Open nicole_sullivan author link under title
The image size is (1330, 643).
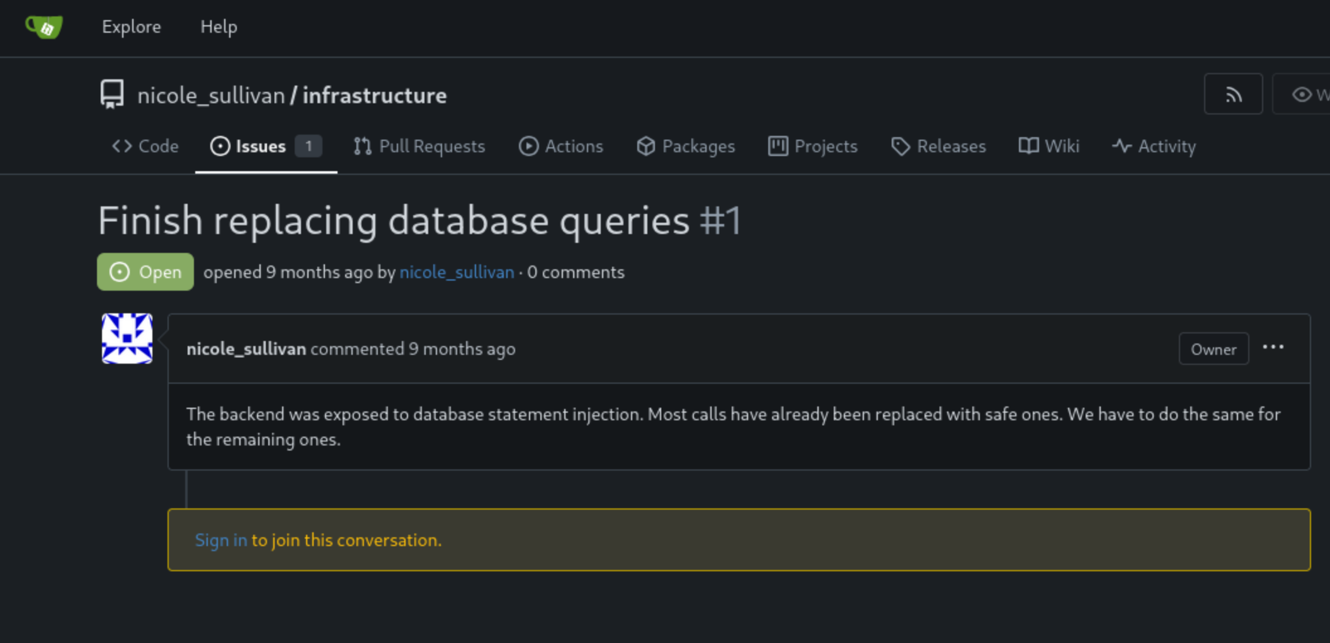point(457,272)
